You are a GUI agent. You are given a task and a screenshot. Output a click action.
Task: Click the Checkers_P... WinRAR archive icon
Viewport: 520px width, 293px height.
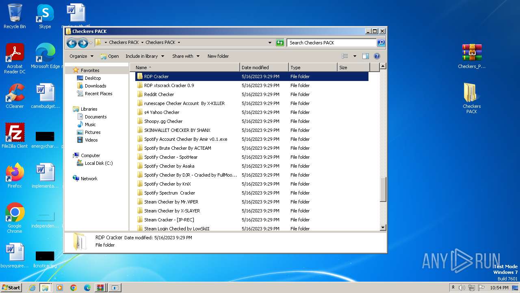[472, 57]
